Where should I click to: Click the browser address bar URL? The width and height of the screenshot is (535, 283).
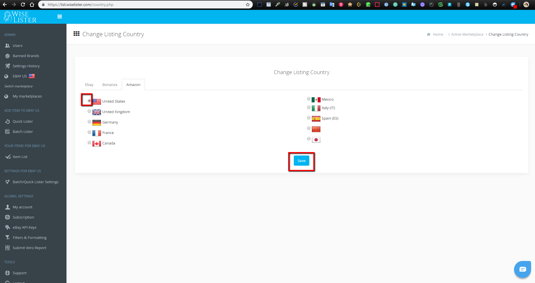point(81,5)
